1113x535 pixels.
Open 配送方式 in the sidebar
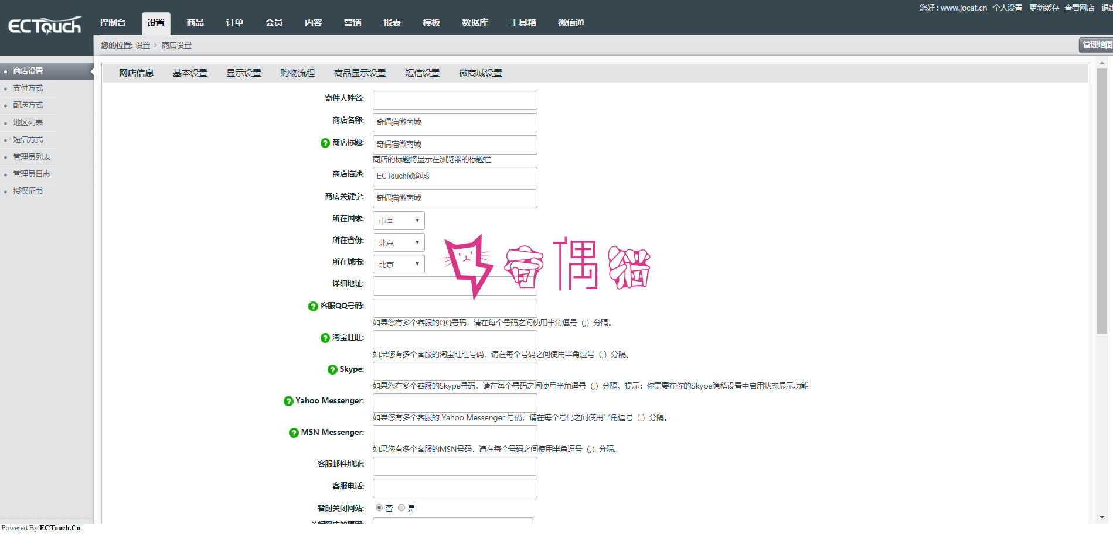click(28, 105)
